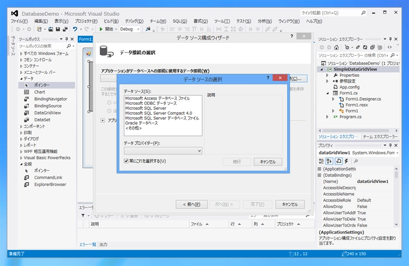The image size is (409, 266).
Task: Collapse the Form1.cs node in Solution Explorer
Action: pyautogui.click(x=327, y=93)
